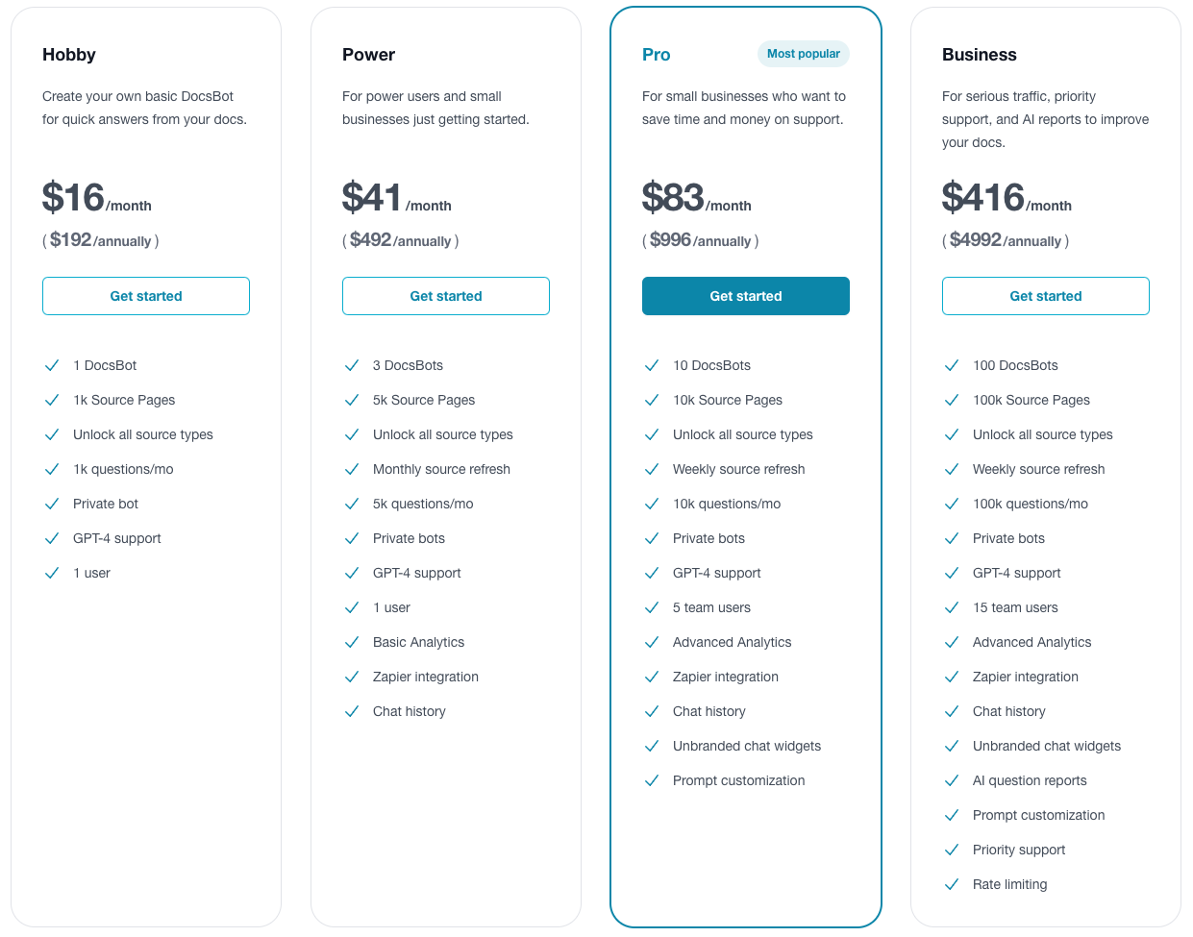Click the Business plan heading

(980, 55)
